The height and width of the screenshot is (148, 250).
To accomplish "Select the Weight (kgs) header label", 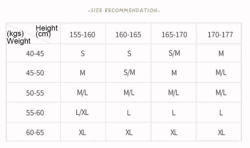I will 18,37.
